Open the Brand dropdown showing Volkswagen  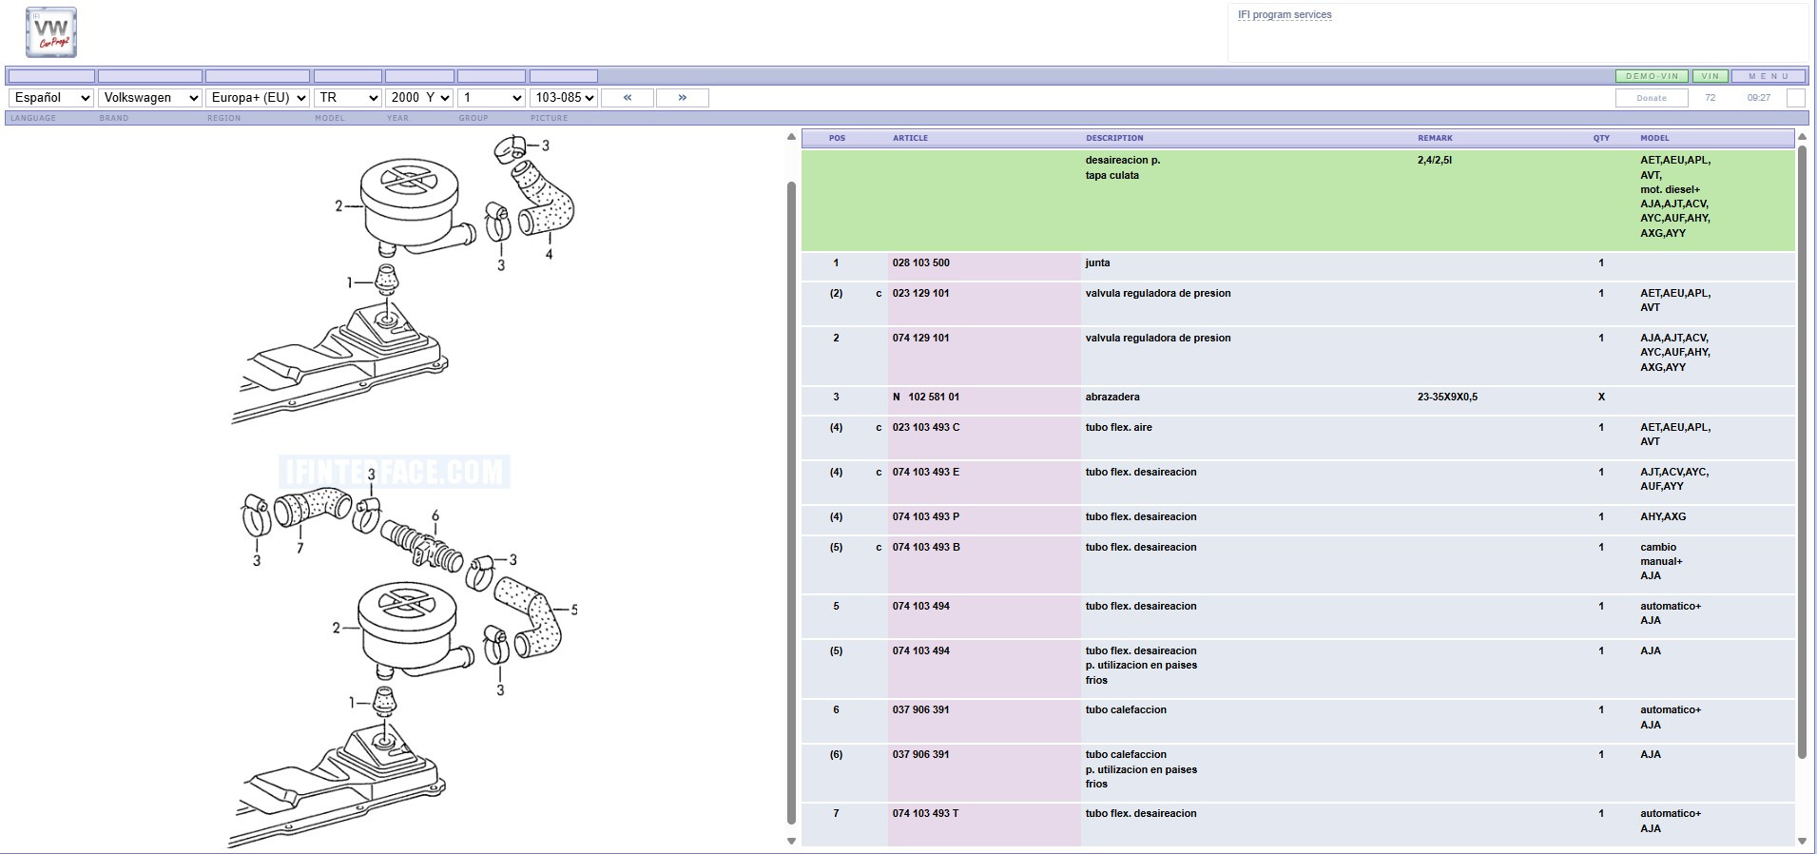[x=150, y=98]
